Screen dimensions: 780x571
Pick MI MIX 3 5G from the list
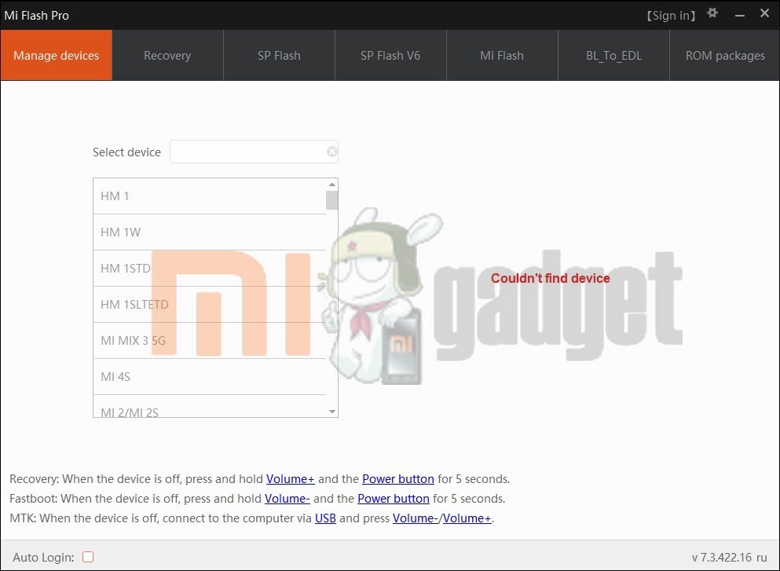210,341
